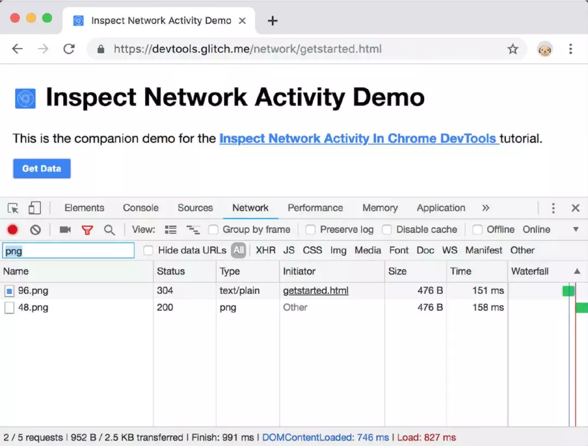
Task: Close the Inspect Network Activity Demo tab
Action: click(242, 21)
